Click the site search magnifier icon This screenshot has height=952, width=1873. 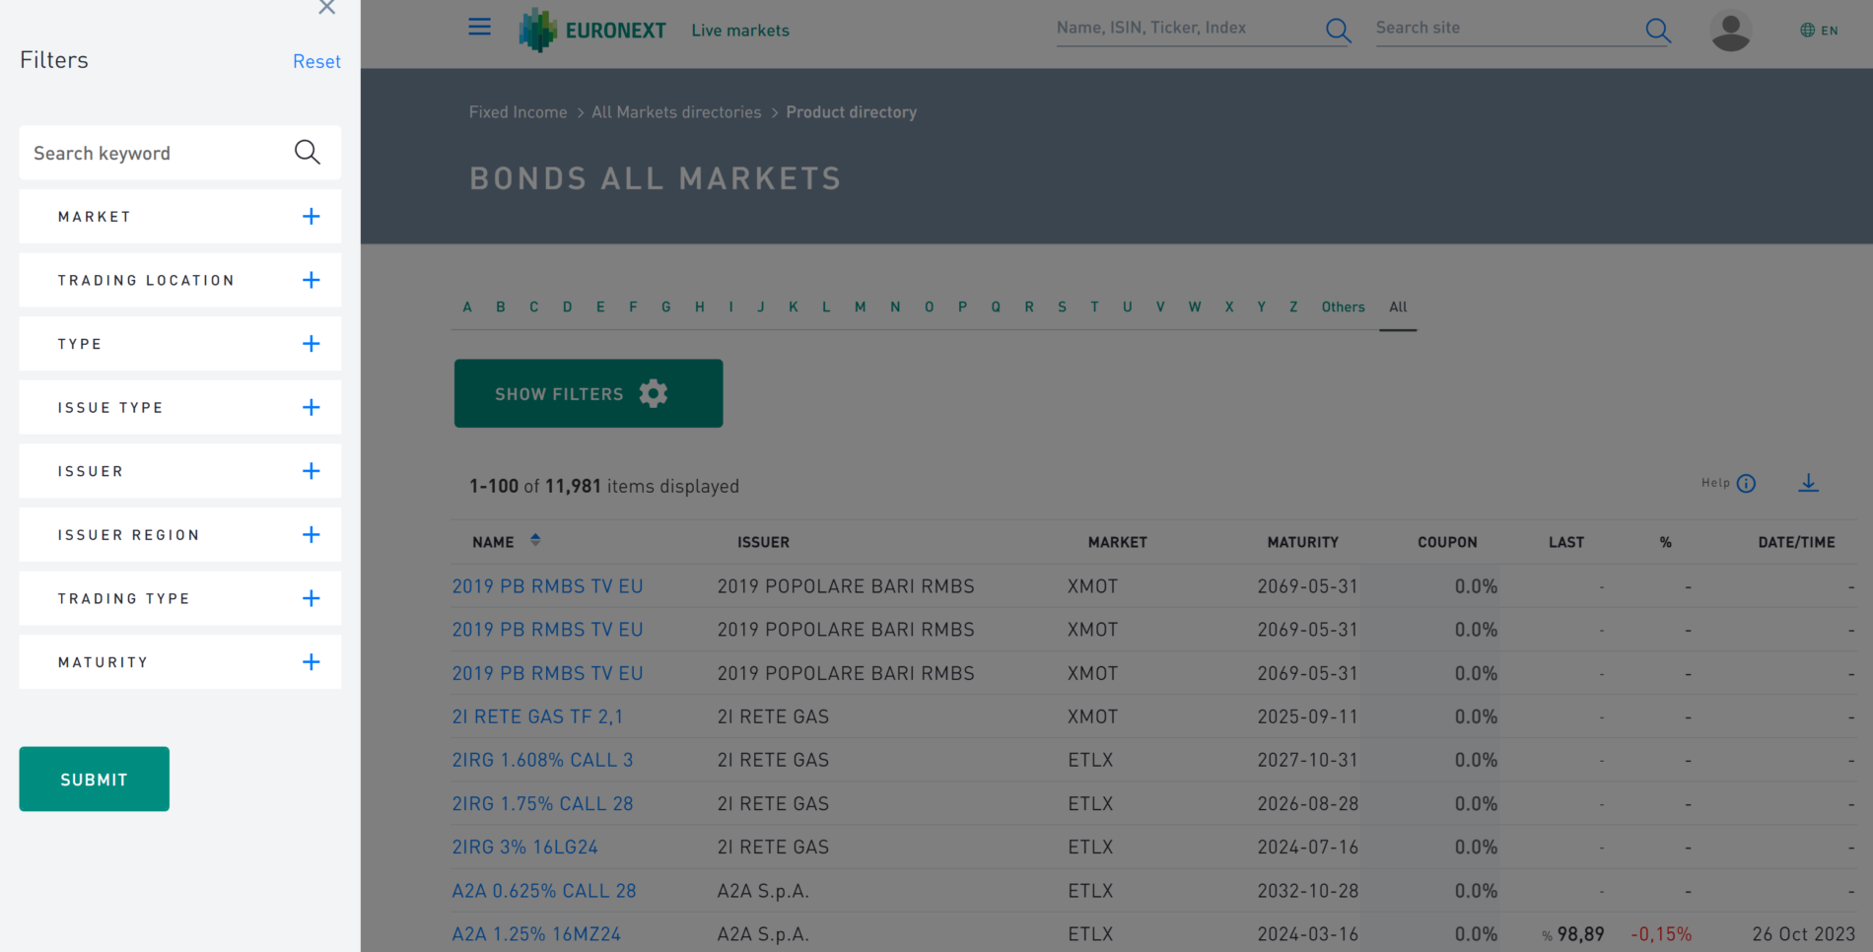1657,31
